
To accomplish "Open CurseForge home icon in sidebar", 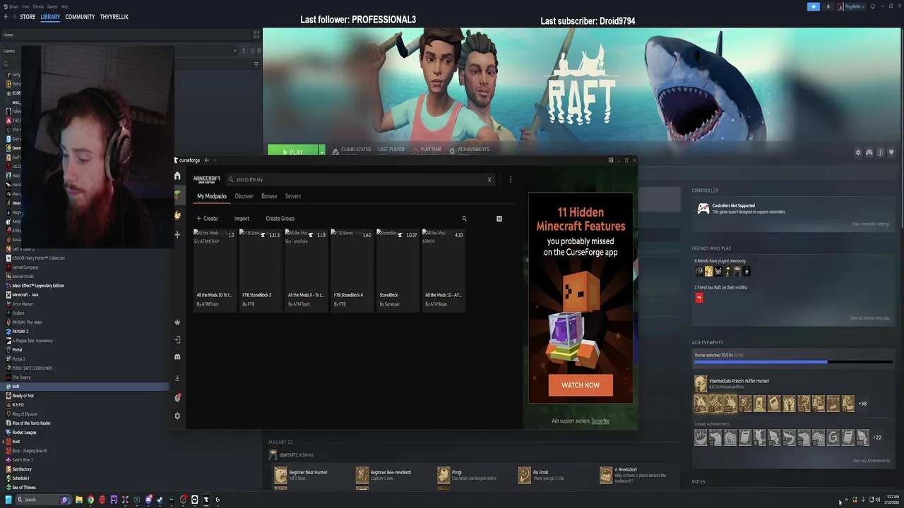I will (177, 176).
